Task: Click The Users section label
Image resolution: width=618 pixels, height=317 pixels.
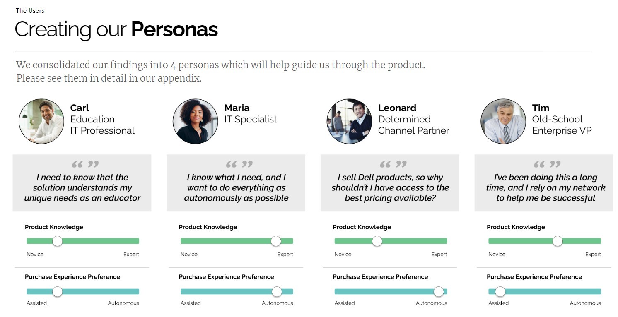Action: 30,10
